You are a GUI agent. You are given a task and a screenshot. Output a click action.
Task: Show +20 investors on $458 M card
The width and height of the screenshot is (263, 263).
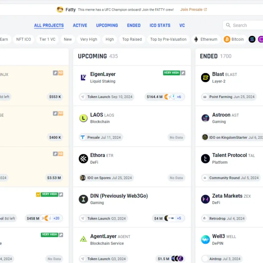(x=56, y=218)
